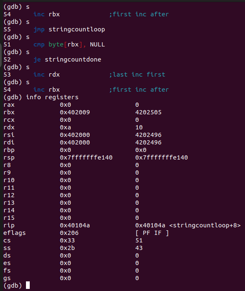Click the gdb prompt cursor block
Image resolution: width=245 pixels, height=291 pixels.
coord(28,285)
